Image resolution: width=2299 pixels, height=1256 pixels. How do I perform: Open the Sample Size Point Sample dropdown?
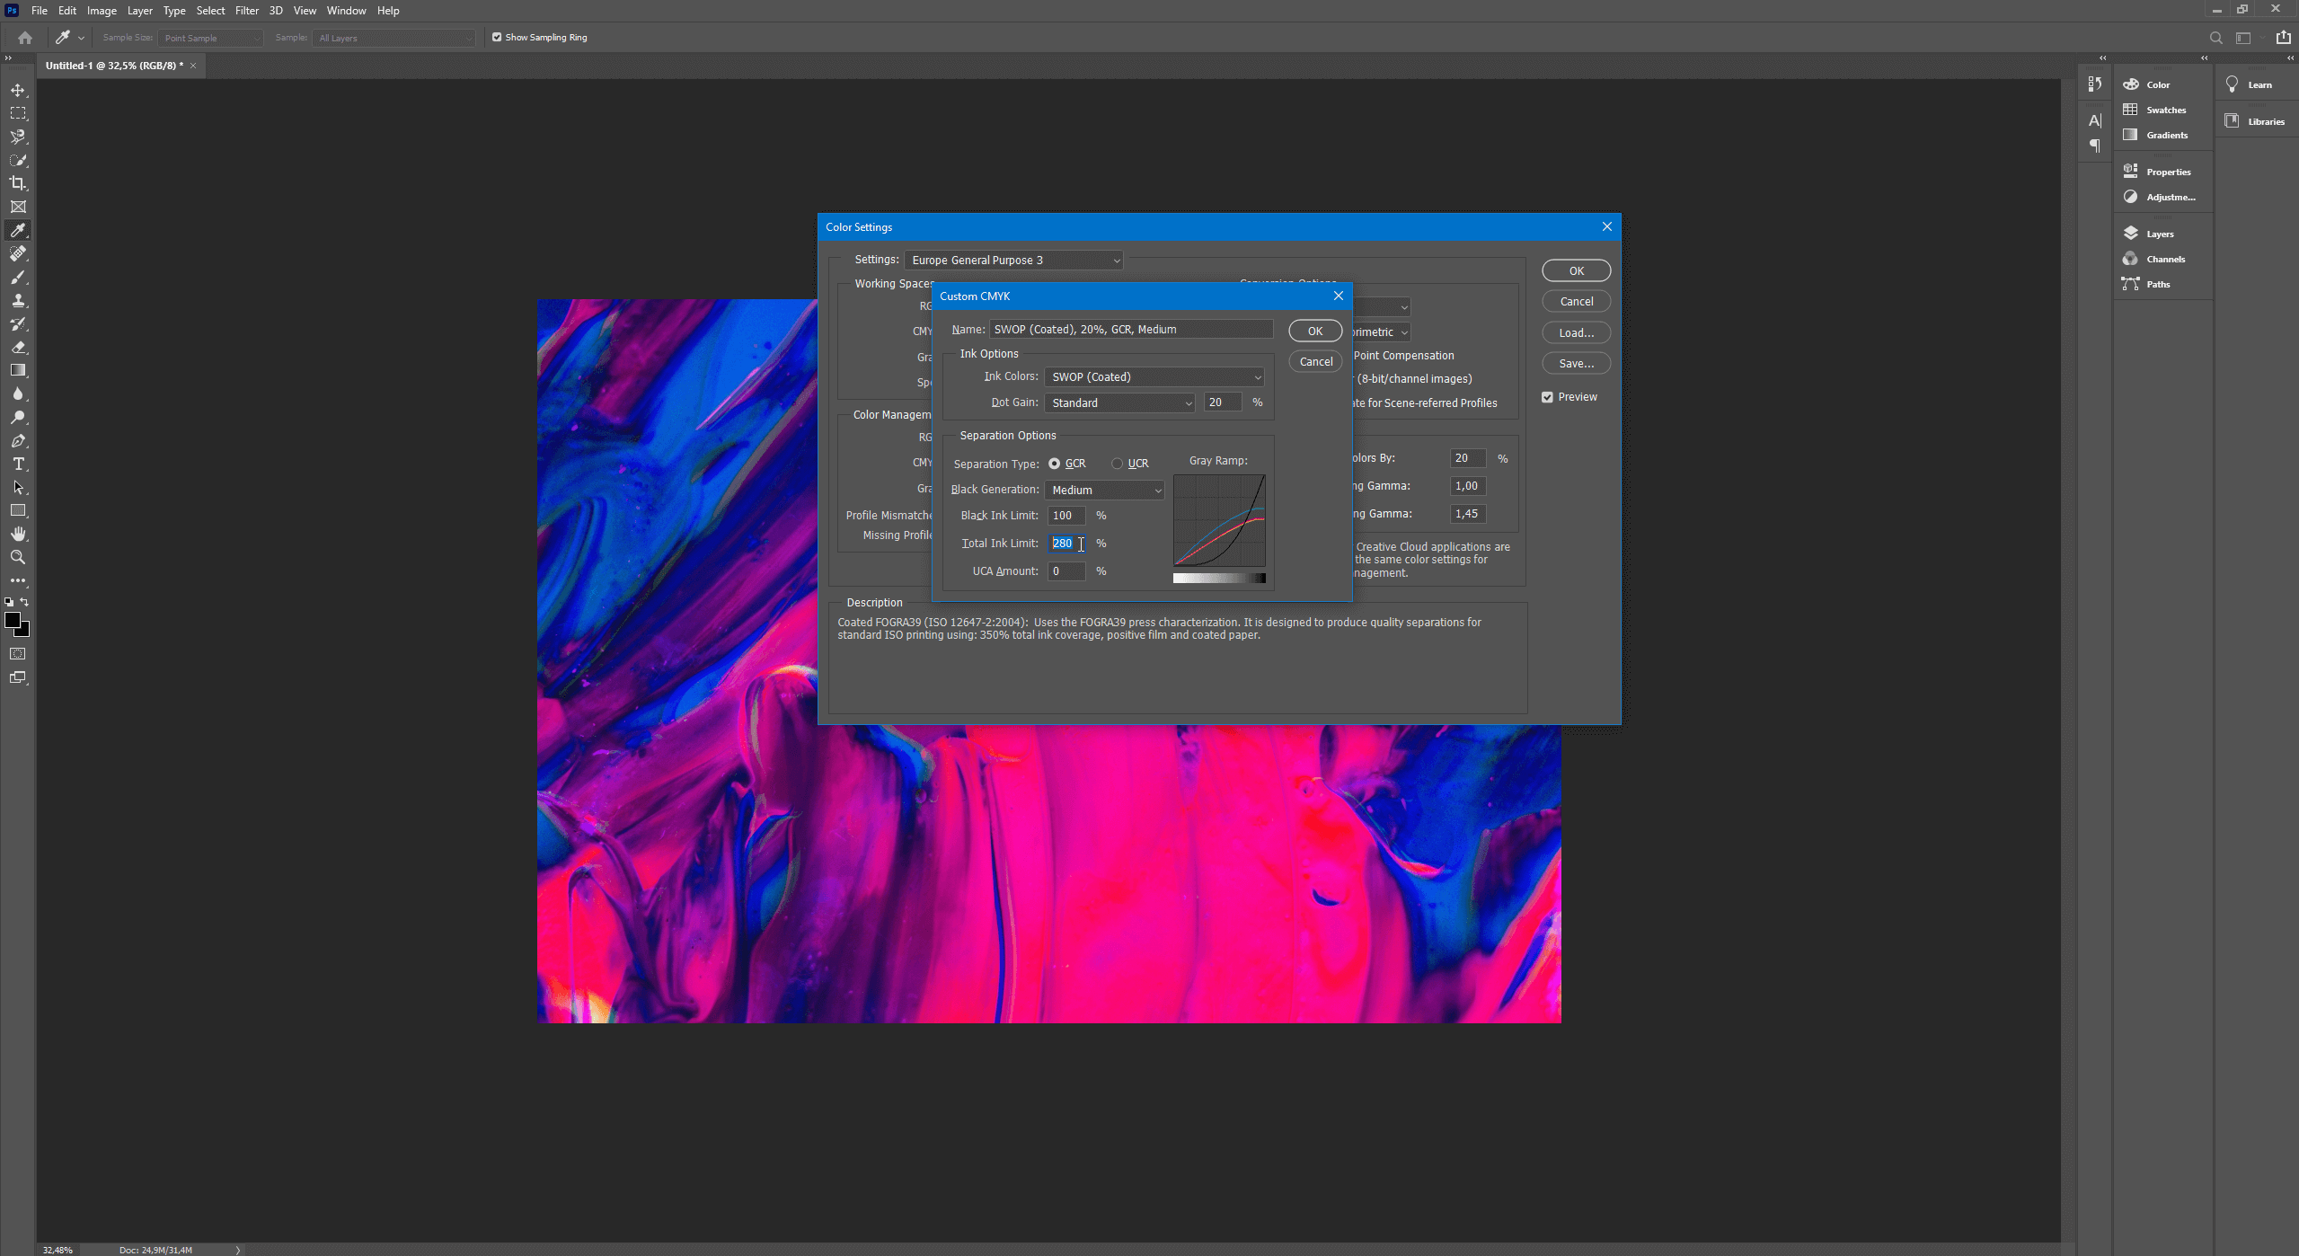[210, 39]
